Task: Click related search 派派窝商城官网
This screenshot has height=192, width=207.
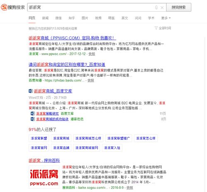Action: tap(87, 148)
